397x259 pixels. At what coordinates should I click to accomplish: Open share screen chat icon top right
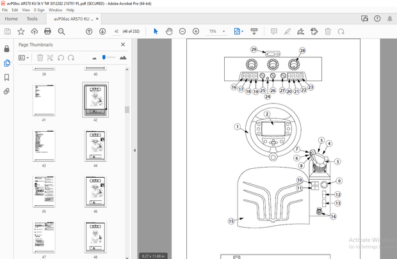click(364, 19)
